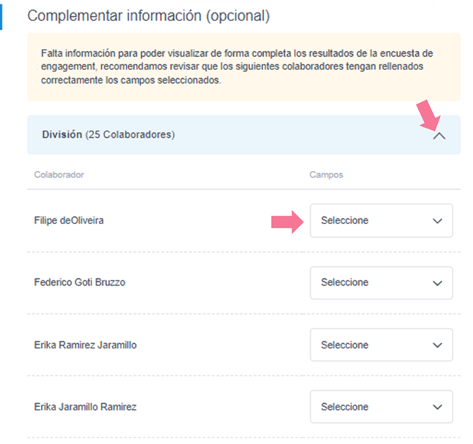Click the name Erika Jaramillo Ramirez
The image size is (473, 444).
click(x=86, y=407)
